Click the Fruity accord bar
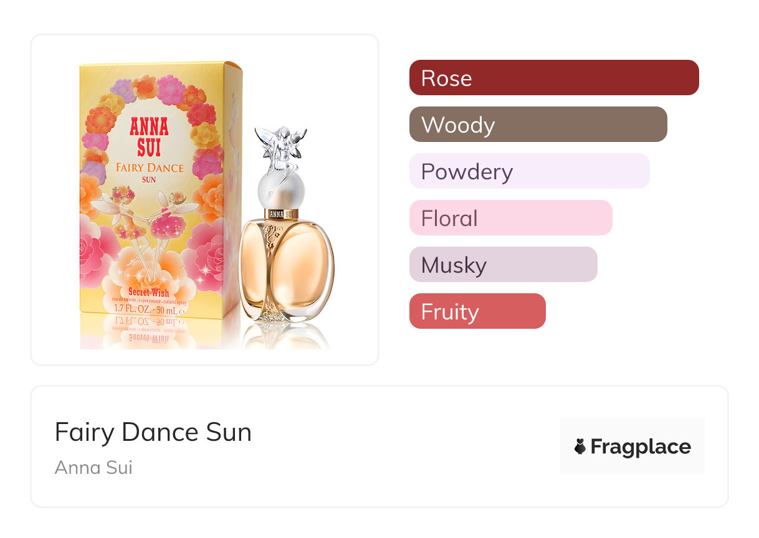The image size is (759, 538). [477, 311]
